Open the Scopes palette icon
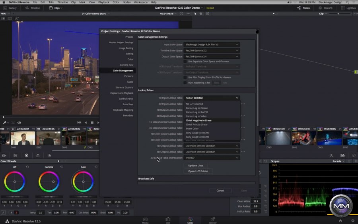 [342, 155]
